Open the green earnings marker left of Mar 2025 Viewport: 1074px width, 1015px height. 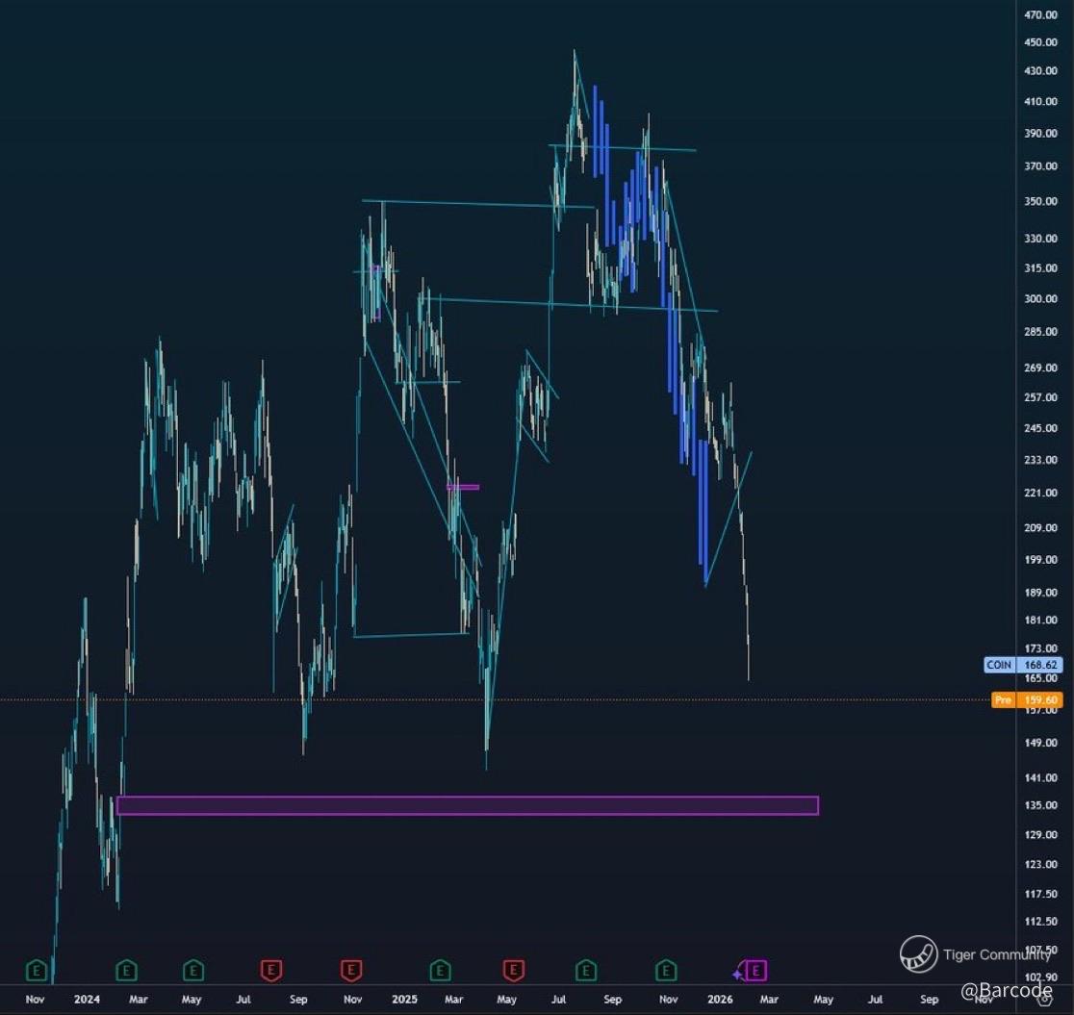click(441, 971)
